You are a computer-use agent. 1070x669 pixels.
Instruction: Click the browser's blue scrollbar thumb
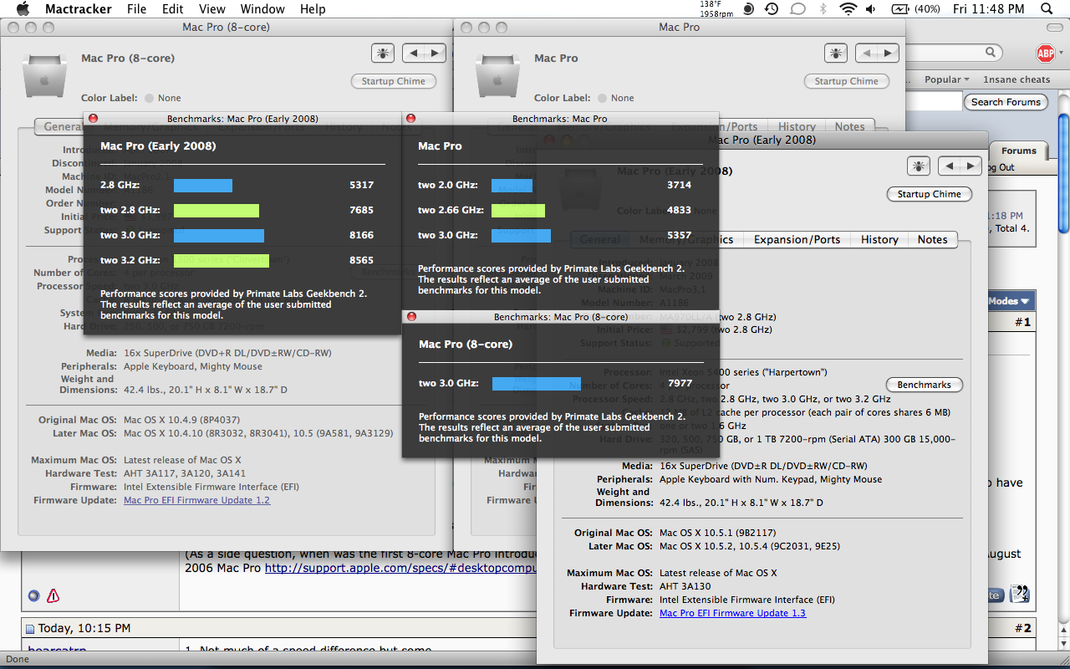[1063, 171]
